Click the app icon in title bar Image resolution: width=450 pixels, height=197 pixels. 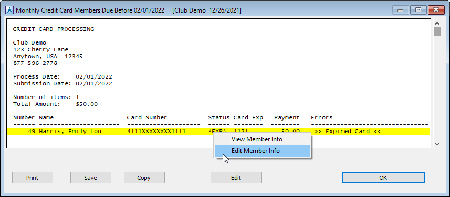[10, 10]
